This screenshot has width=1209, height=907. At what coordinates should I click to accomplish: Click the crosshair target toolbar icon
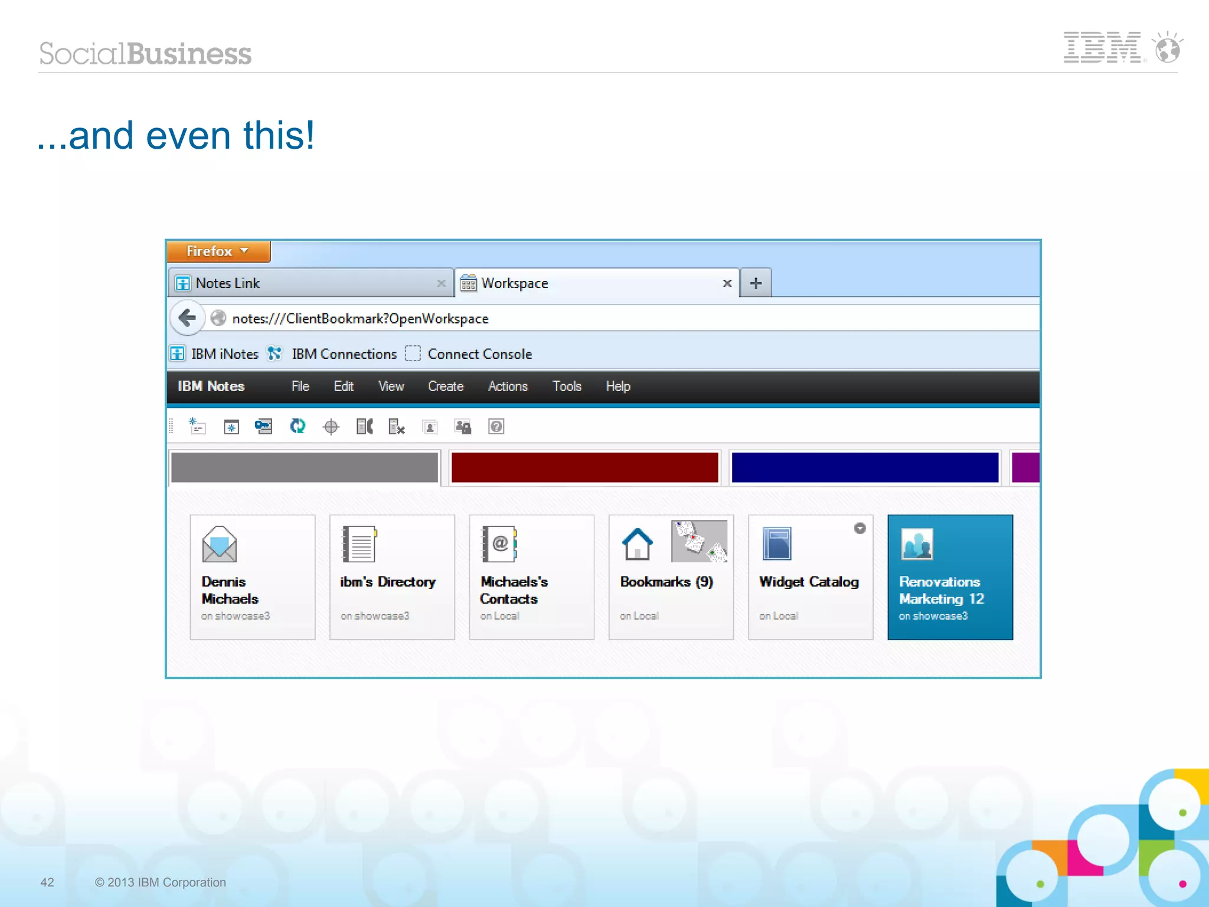[331, 427]
